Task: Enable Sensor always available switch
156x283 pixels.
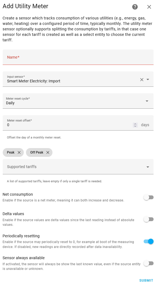Action: [x=149, y=264]
